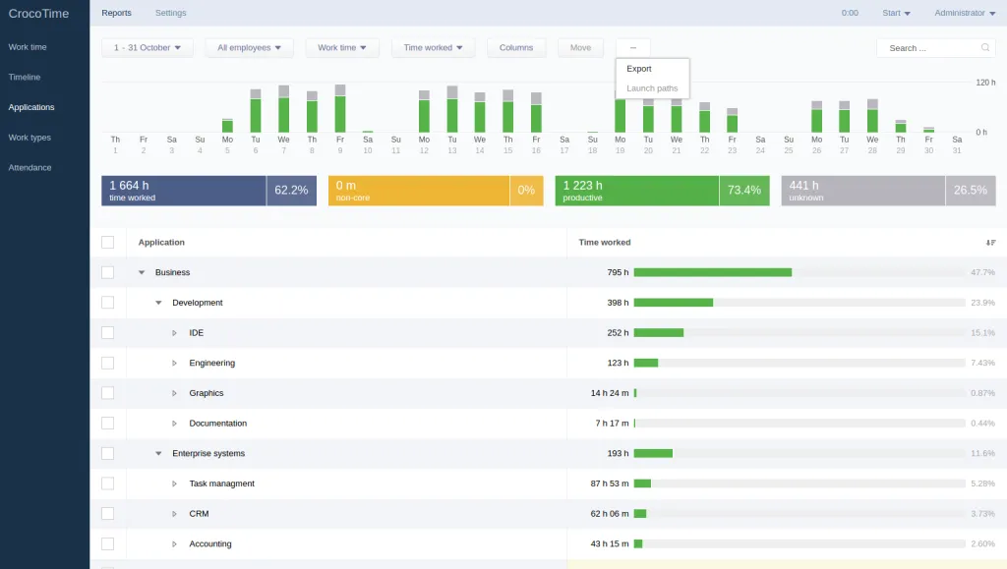
Task: Tick the checkbox for Development row
Action: coord(107,303)
